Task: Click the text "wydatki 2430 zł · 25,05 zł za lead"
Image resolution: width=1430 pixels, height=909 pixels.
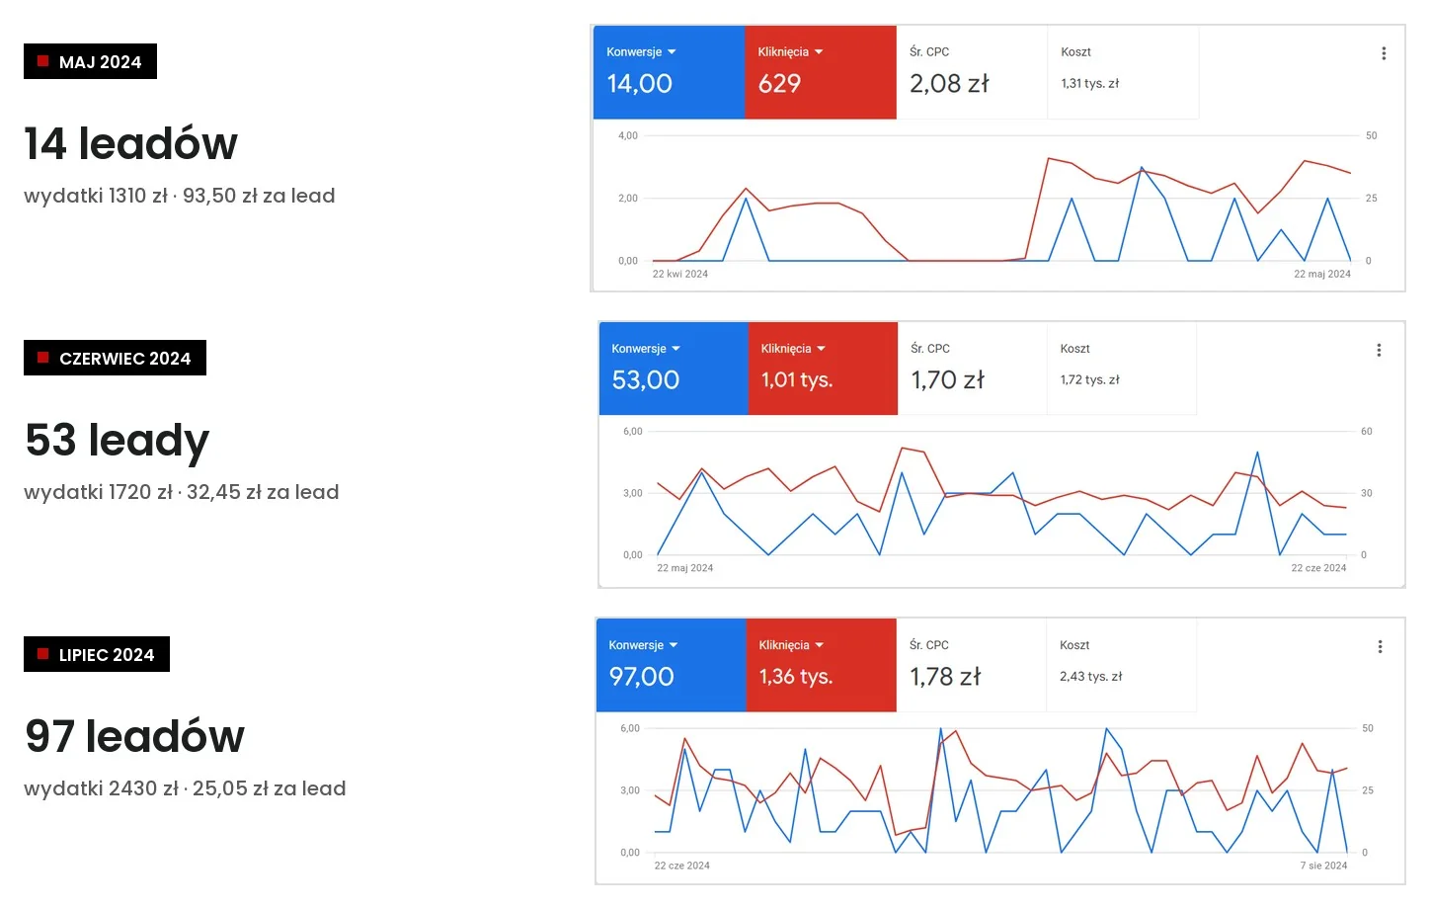Action: (x=185, y=788)
